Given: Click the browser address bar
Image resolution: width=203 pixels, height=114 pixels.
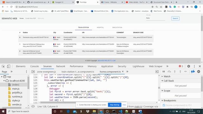Looking at the screenshot, I should pos(83,7).
